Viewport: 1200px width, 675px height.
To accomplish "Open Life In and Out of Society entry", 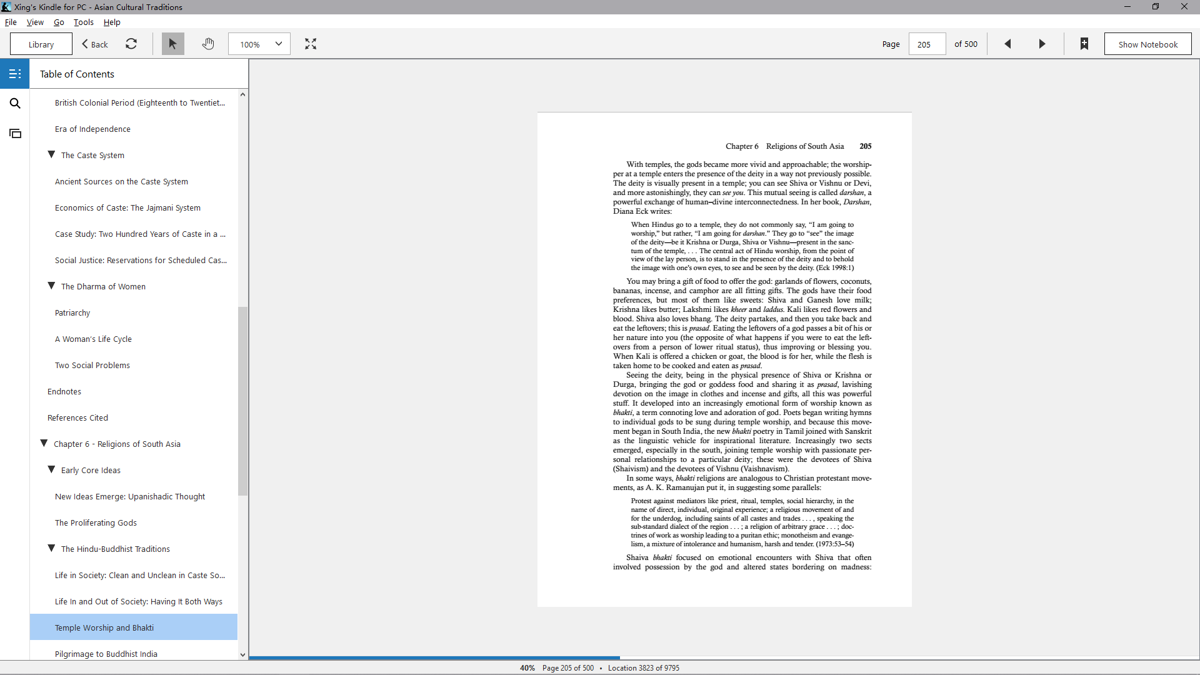I will tap(139, 601).
